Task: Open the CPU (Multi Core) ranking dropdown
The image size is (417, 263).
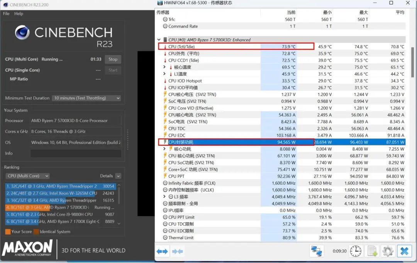Action: (x=27, y=175)
